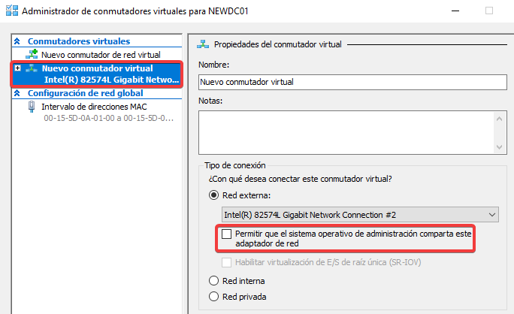Viewport: 514px width, 314px height.
Task: Click the selected virtual switch icon
Action: coord(32,68)
